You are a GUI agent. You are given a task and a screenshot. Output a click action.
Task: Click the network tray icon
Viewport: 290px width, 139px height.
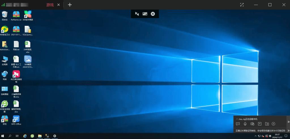click(x=259, y=136)
